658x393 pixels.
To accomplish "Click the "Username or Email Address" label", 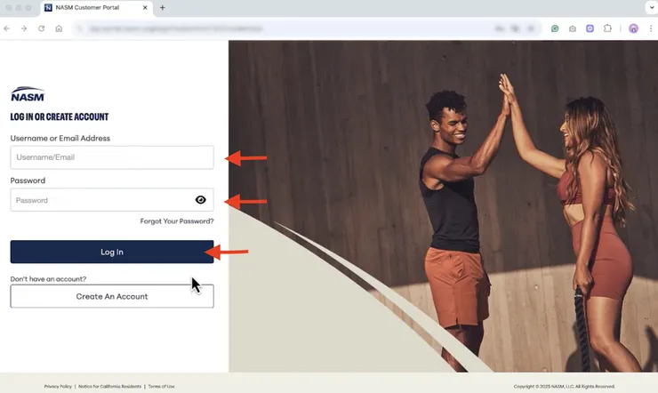I will pyautogui.click(x=60, y=138).
